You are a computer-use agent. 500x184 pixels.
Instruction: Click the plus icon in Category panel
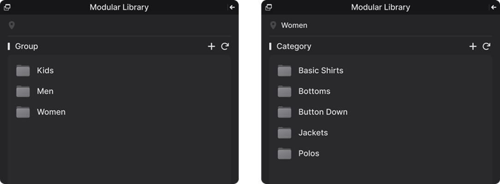coord(473,46)
